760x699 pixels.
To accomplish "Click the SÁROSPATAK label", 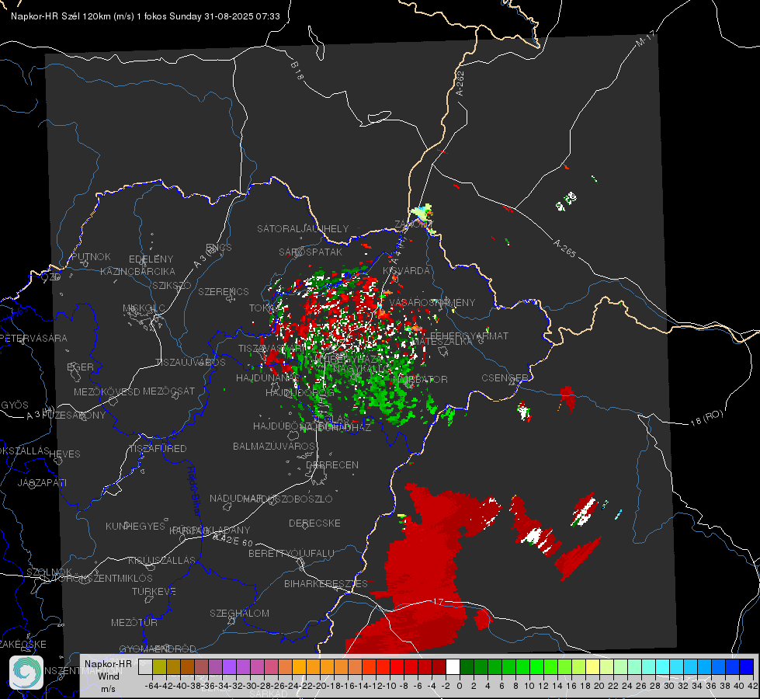I will point(311,252).
